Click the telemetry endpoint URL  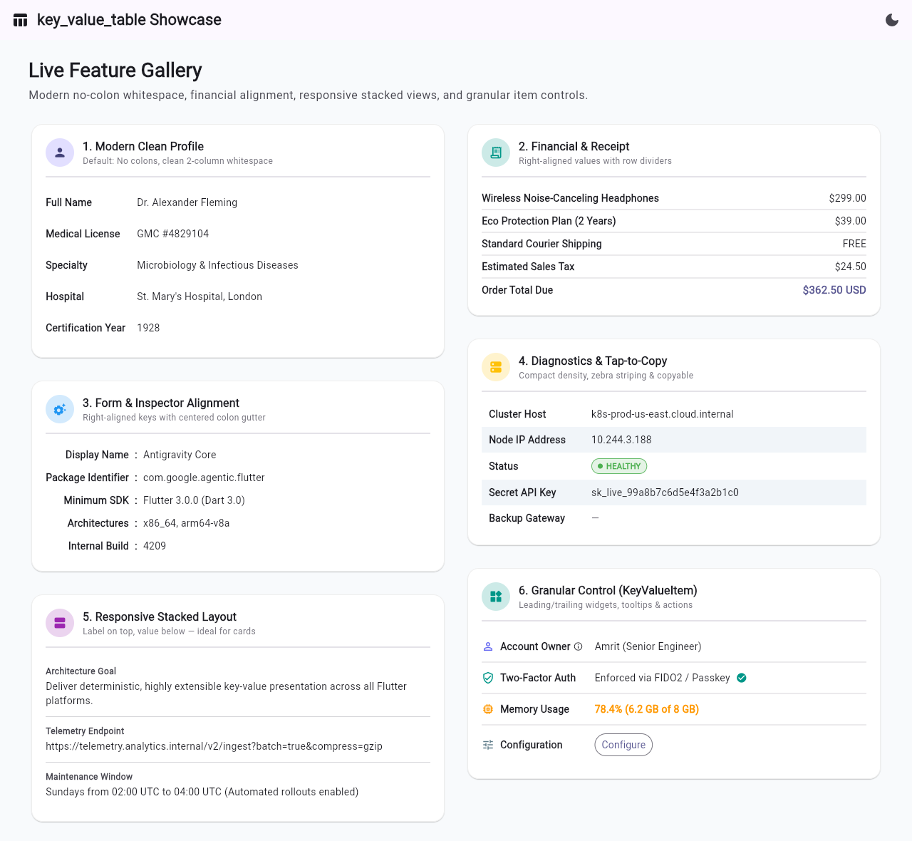pos(214,746)
